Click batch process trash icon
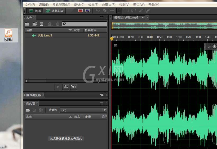The width and height of the screenshot is (217, 149). (34, 110)
